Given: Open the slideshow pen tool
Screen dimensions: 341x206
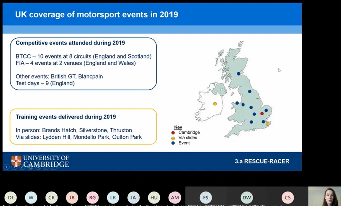Looking at the screenshot, I should tap(22, 167).
